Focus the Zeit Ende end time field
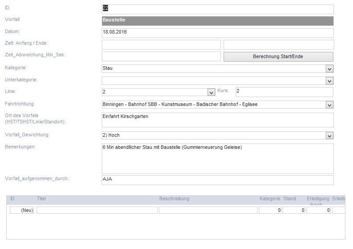This screenshot has width=353, height=249. (278, 45)
